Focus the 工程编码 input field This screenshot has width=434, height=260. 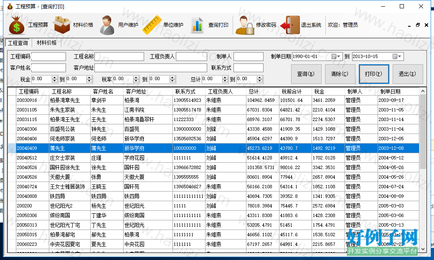(x=49, y=56)
